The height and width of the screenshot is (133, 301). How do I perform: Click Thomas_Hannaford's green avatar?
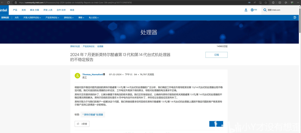click(77, 76)
